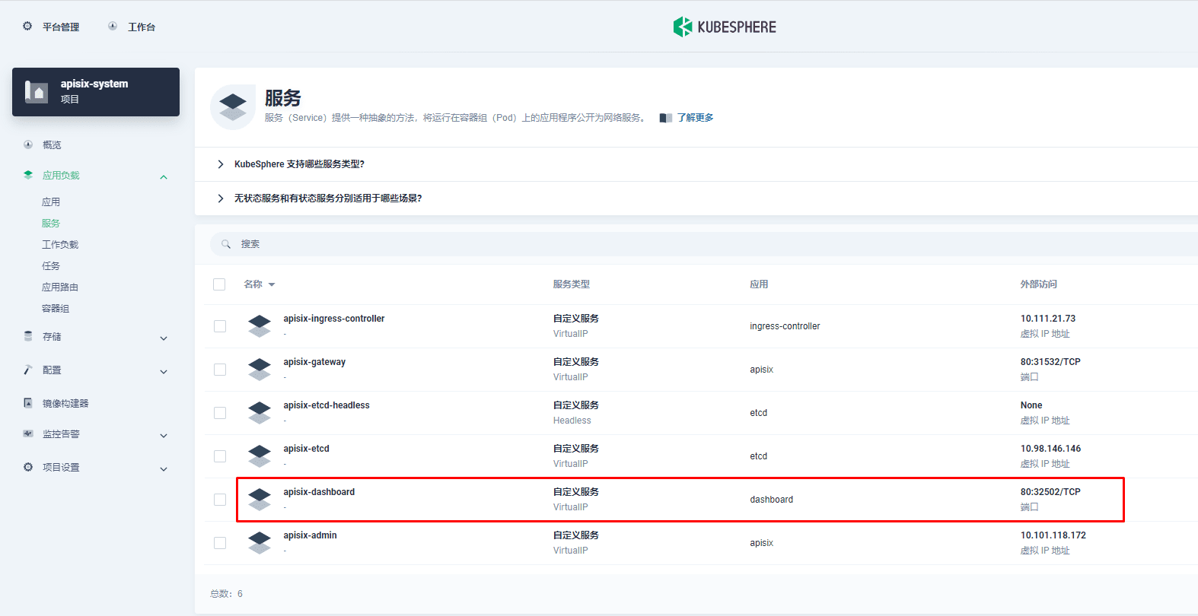Expand the 监控告警 menu chevron
Image resolution: width=1198 pixels, height=616 pixels.
(164, 436)
